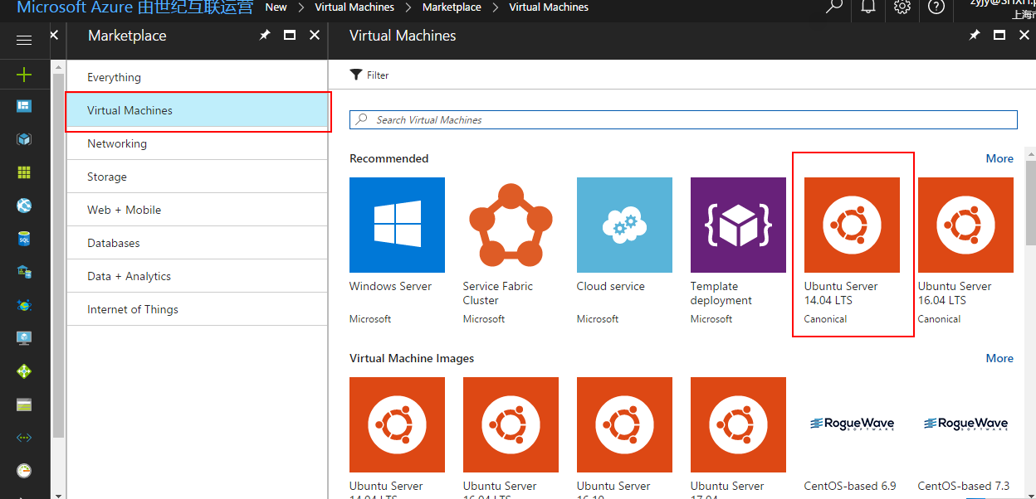
Task: Go to the Marketplace breadcrumb
Action: [452, 7]
